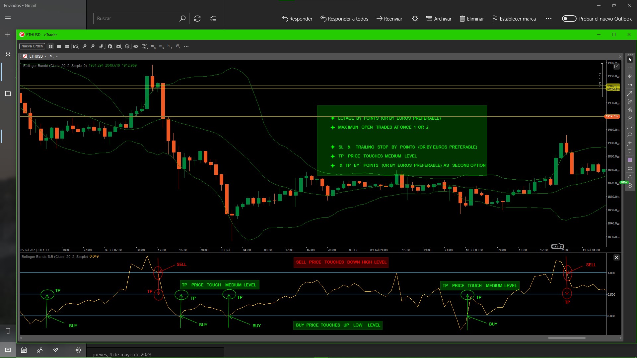637x358 pixels.
Task: Click Responder in mail toolbar
Action: coord(297,19)
